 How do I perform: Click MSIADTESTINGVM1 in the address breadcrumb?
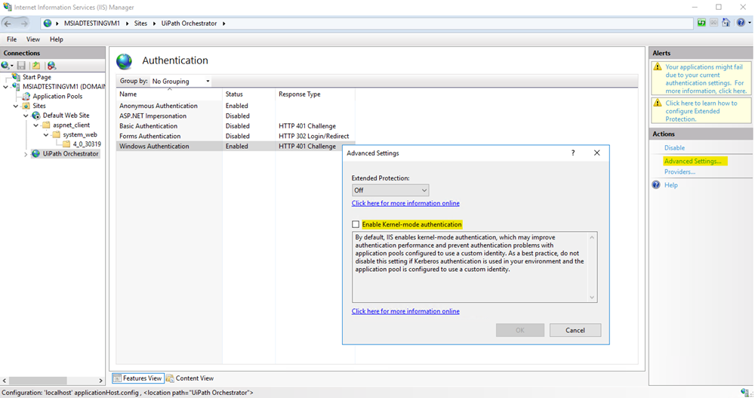pyautogui.click(x=91, y=23)
